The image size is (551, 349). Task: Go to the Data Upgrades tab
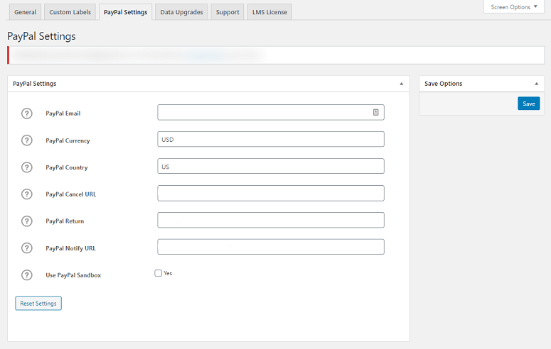pos(182,12)
